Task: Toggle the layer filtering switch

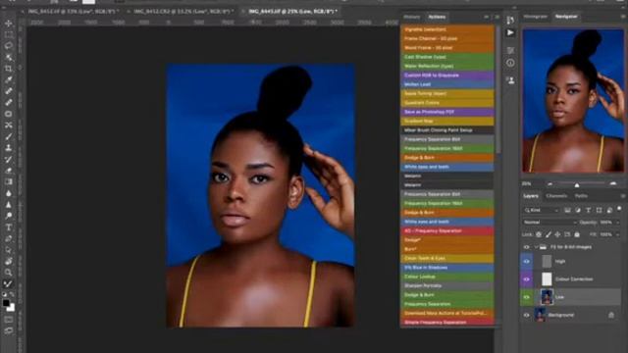Action: coord(619,209)
